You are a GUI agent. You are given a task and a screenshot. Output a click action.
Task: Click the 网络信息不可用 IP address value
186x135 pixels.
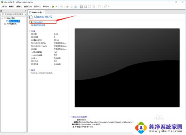click(87, 127)
